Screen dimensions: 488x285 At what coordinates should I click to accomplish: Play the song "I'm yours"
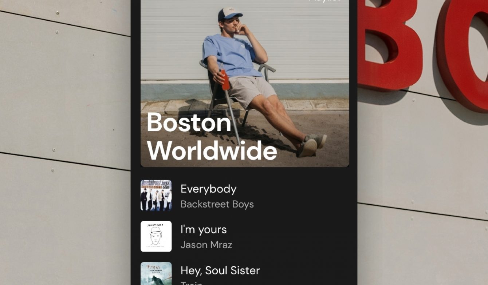(x=204, y=230)
